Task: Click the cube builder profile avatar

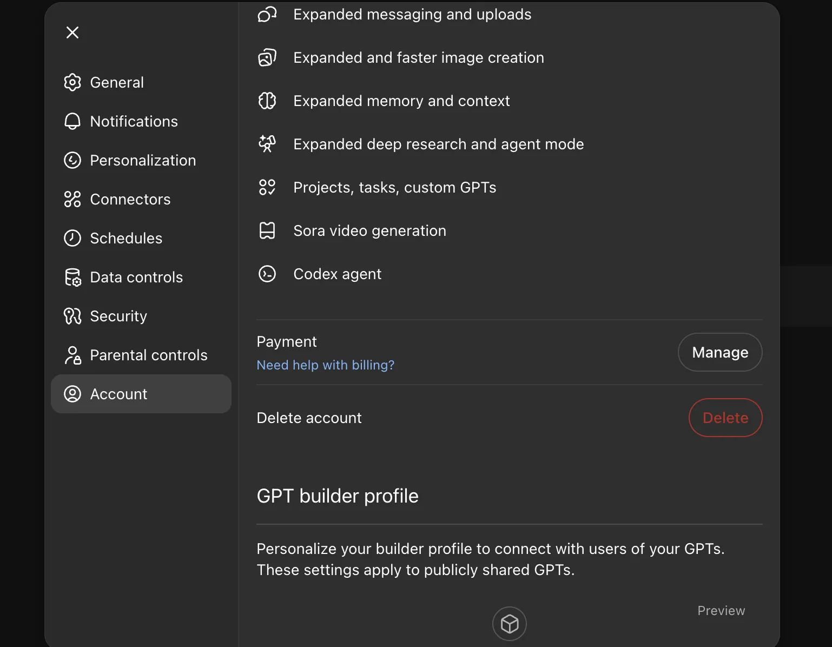Action: 509,624
